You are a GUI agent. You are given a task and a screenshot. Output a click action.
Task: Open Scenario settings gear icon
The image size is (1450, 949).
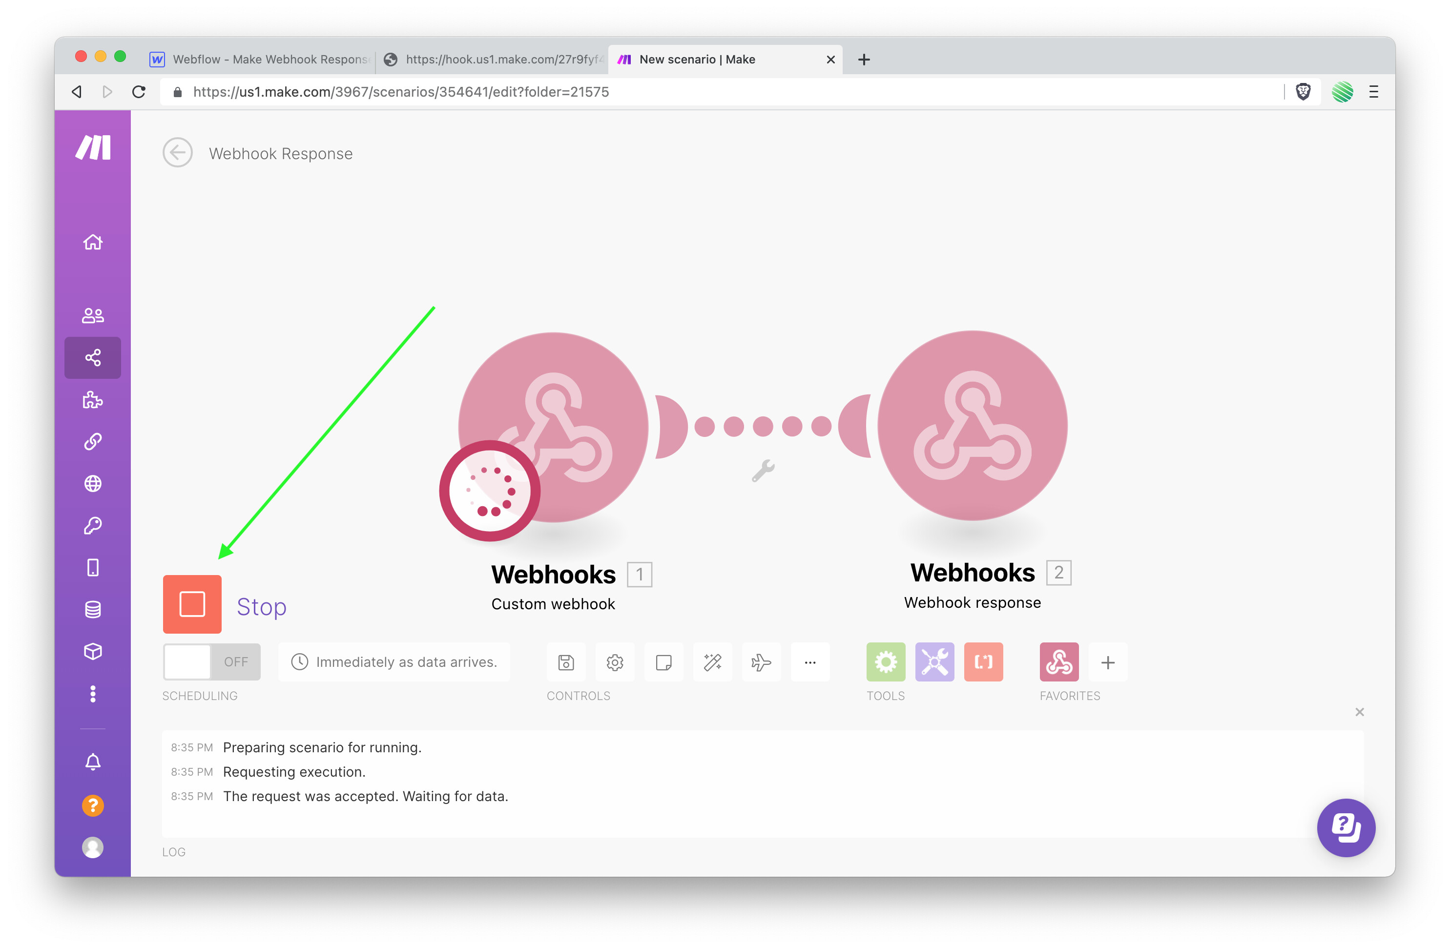click(x=615, y=662)
